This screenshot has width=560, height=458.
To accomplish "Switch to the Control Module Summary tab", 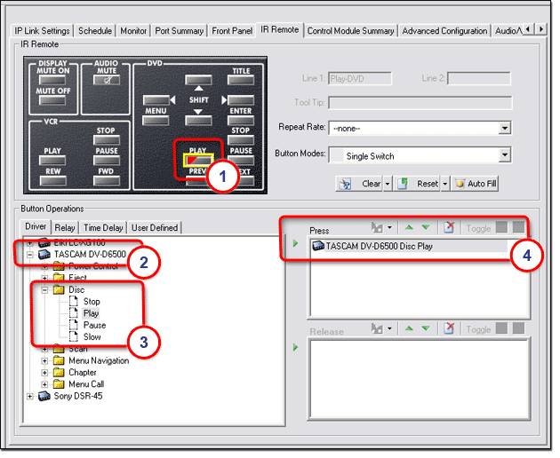I will 350,30.
